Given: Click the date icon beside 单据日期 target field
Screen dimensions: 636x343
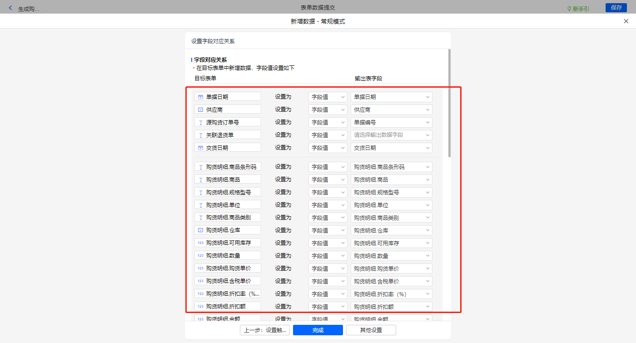Looking at the screenshot, I should pos(200,97).
